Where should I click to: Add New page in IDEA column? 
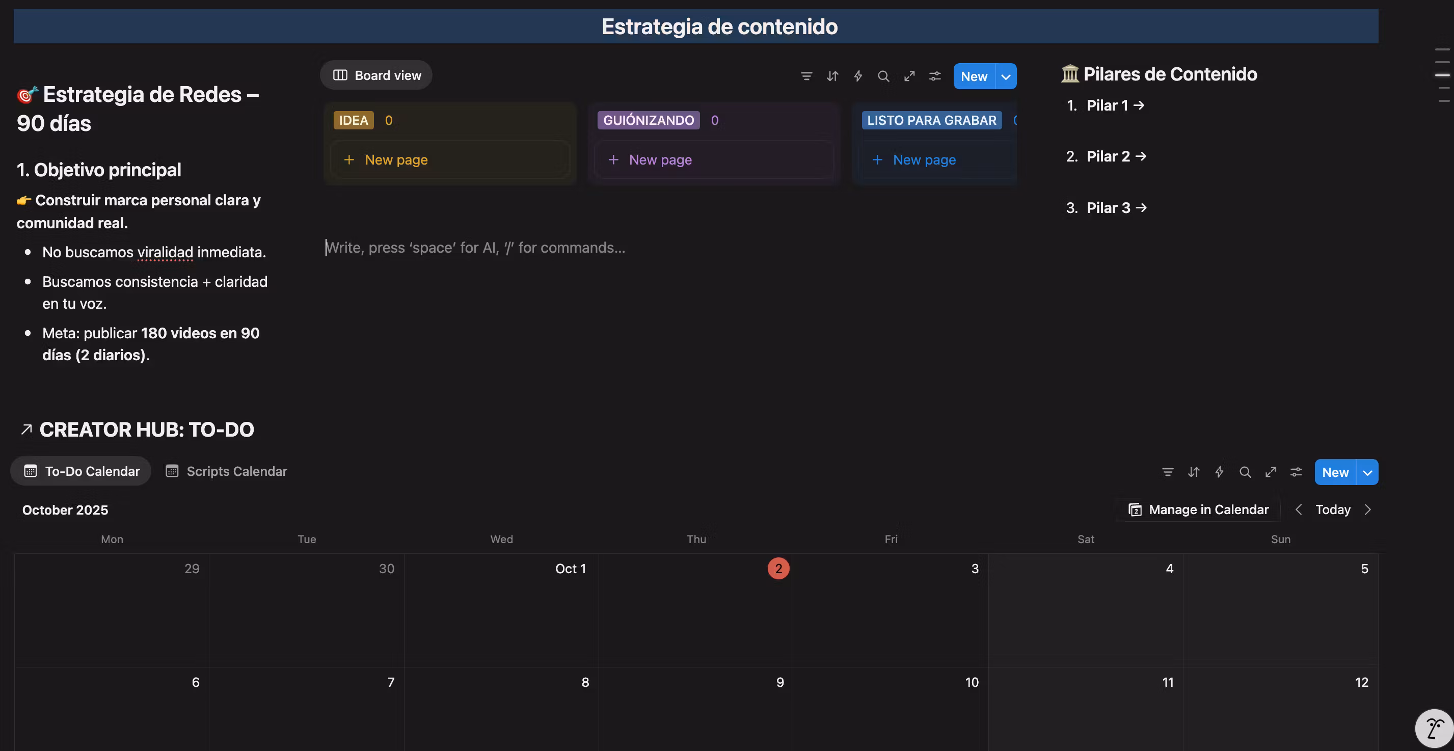[x=396, y=160]
